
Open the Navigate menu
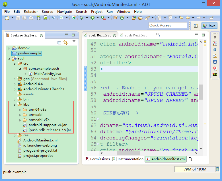click(x=65, y=12)
